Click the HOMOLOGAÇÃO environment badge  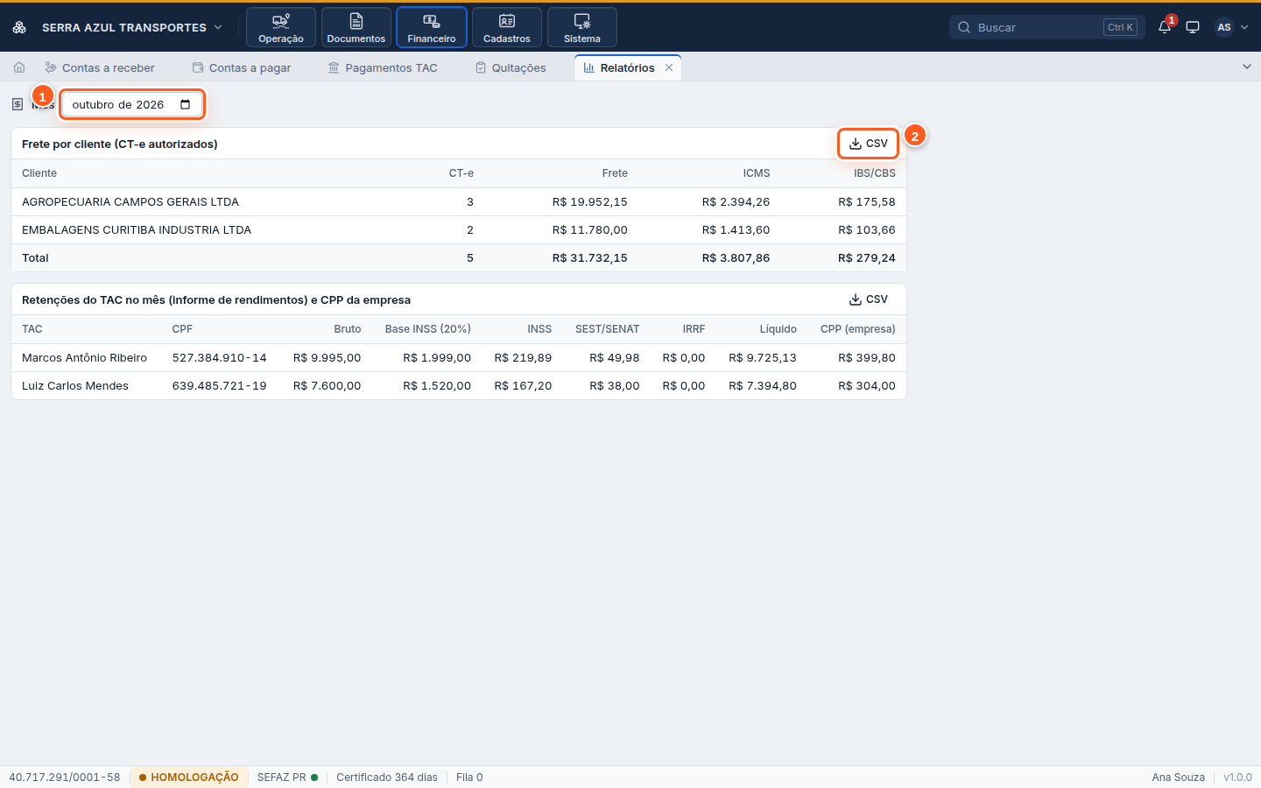coord(189,777)
